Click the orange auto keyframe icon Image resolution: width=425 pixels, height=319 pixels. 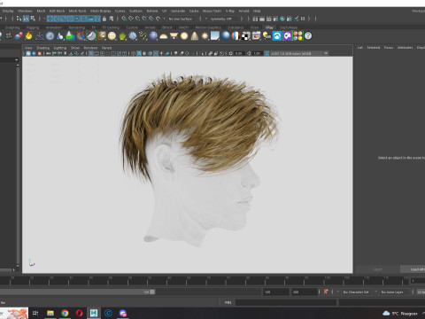326,292
